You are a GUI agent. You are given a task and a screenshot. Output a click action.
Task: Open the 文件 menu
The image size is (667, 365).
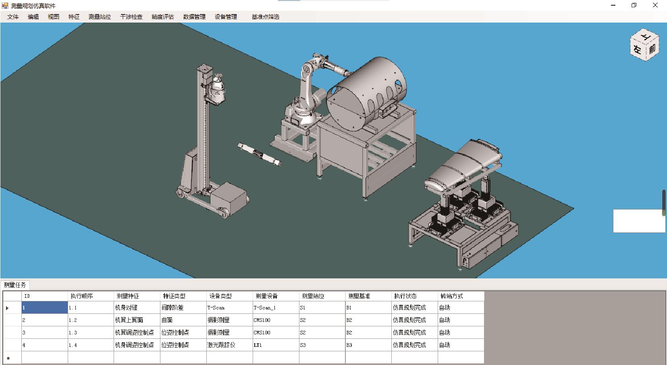click(13, 17)
